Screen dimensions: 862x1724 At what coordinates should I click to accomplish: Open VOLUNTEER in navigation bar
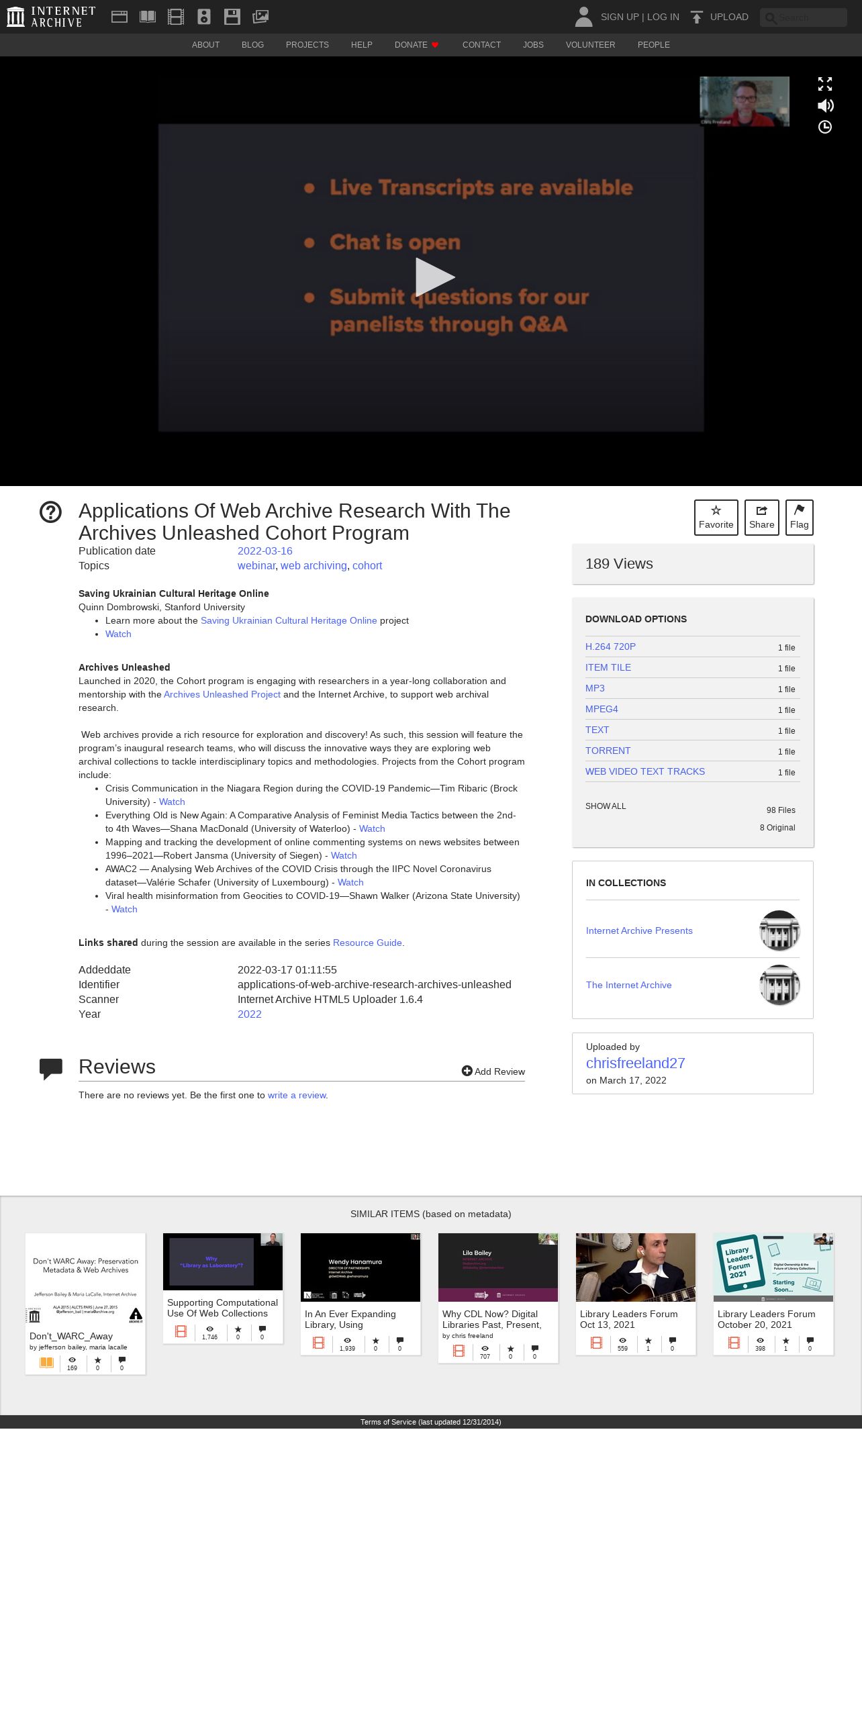point(590,45)
